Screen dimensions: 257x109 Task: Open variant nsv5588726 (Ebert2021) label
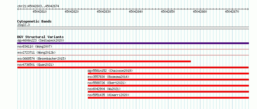pyautogui.click(x=107, y=83)
